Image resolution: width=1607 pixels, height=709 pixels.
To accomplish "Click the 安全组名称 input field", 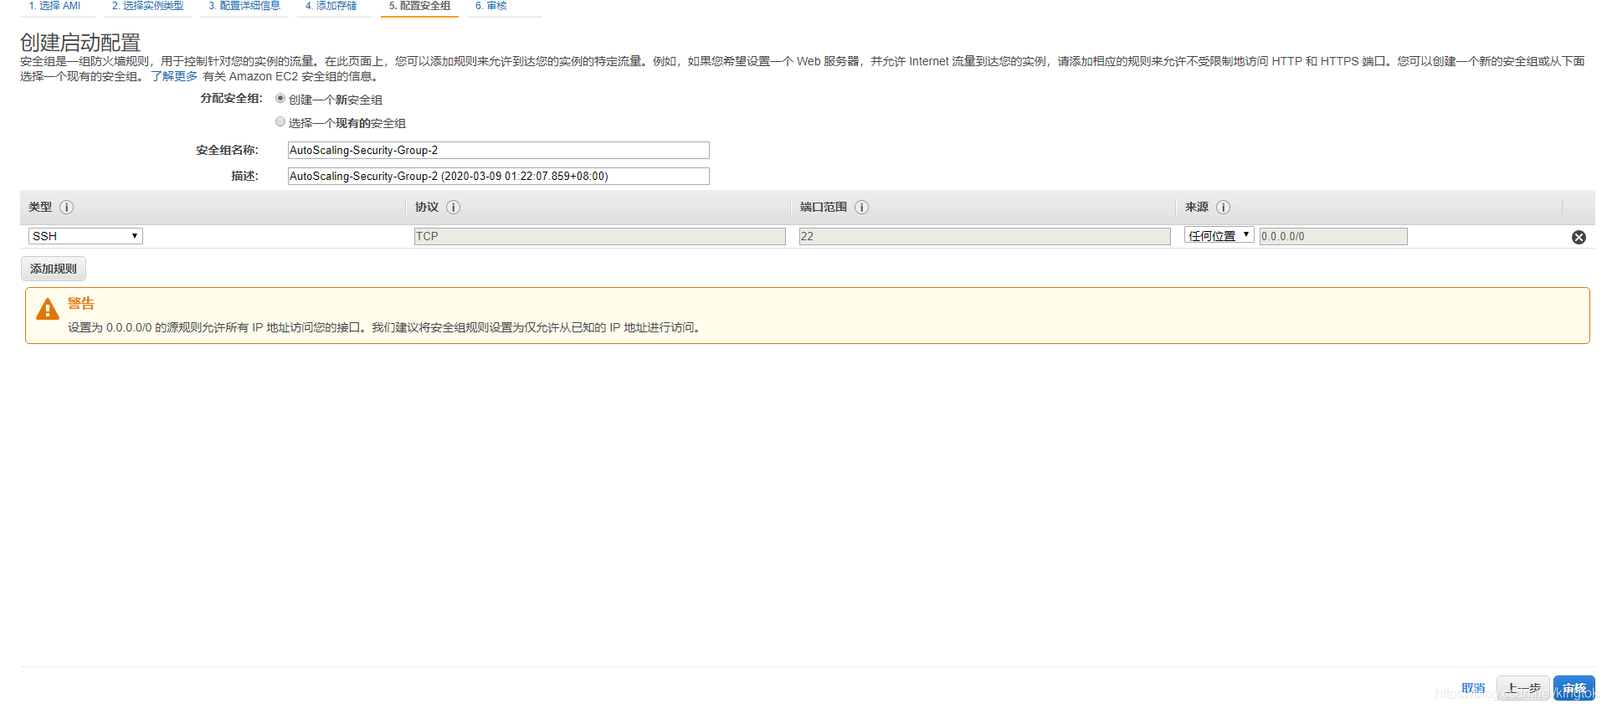I will (x=499, y=151).
